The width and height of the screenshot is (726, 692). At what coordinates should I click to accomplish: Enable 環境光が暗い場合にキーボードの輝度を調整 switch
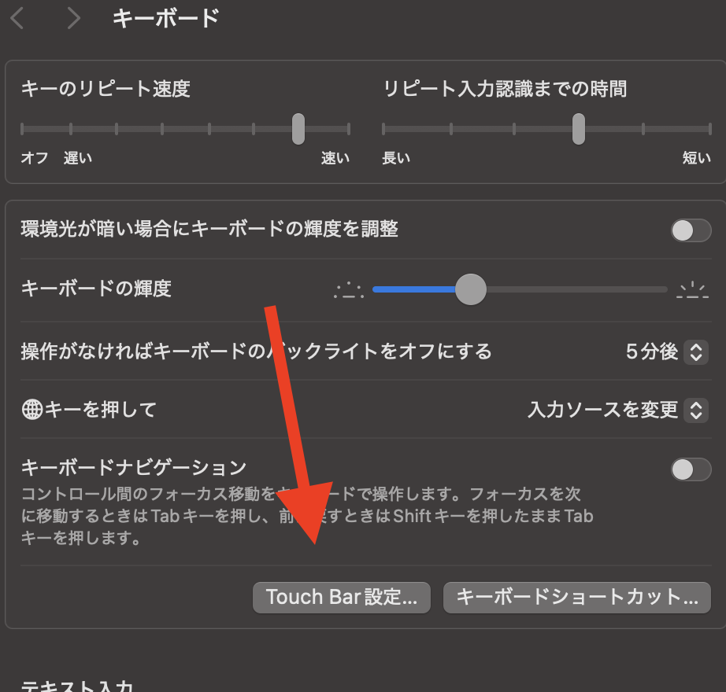[690, 230]
